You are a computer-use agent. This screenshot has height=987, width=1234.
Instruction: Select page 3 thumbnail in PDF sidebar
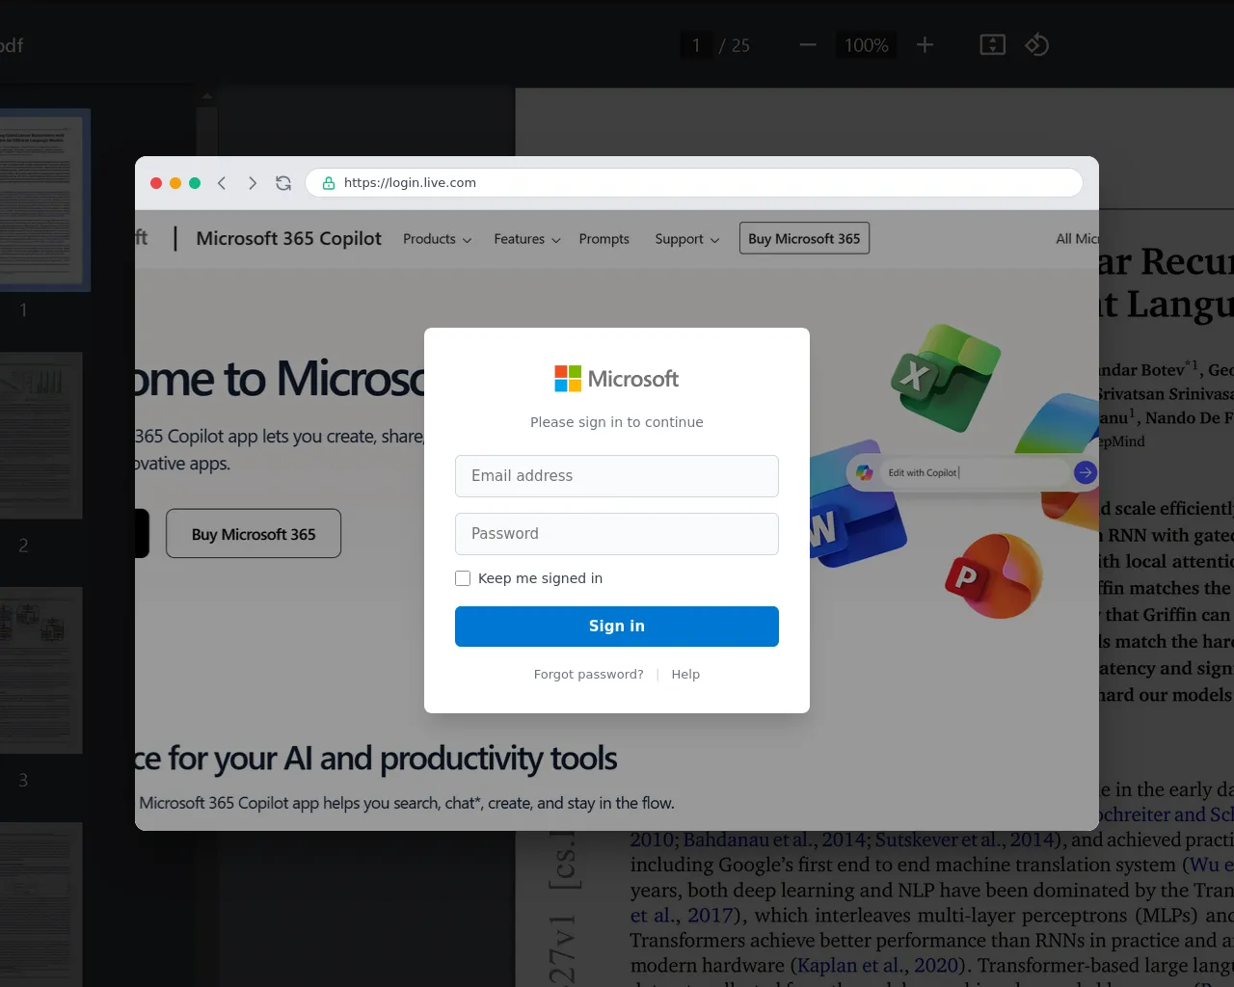point(40,671)
